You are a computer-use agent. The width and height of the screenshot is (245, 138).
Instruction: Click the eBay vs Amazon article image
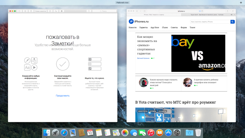[198, 53]
